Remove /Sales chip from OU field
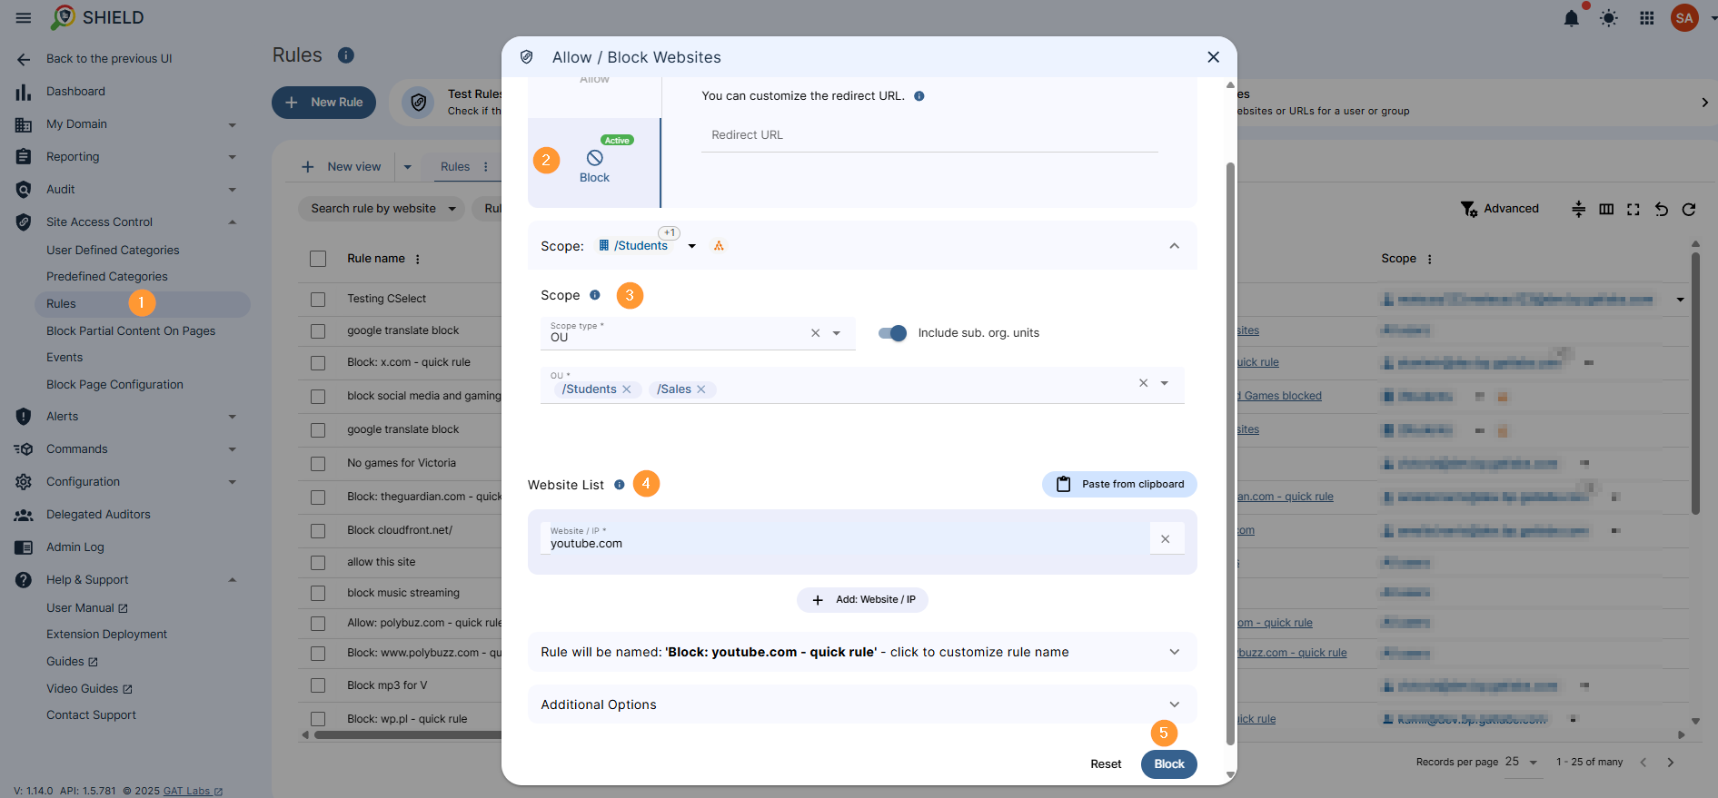 coord(701,389)
